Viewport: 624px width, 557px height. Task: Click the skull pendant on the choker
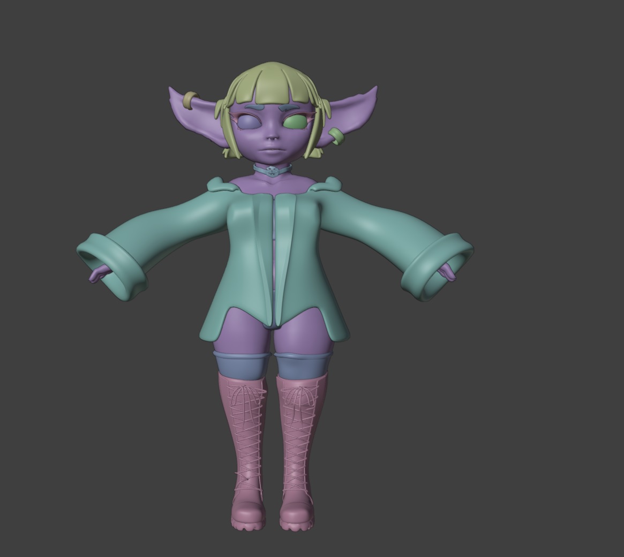click(x=272, y=171)
